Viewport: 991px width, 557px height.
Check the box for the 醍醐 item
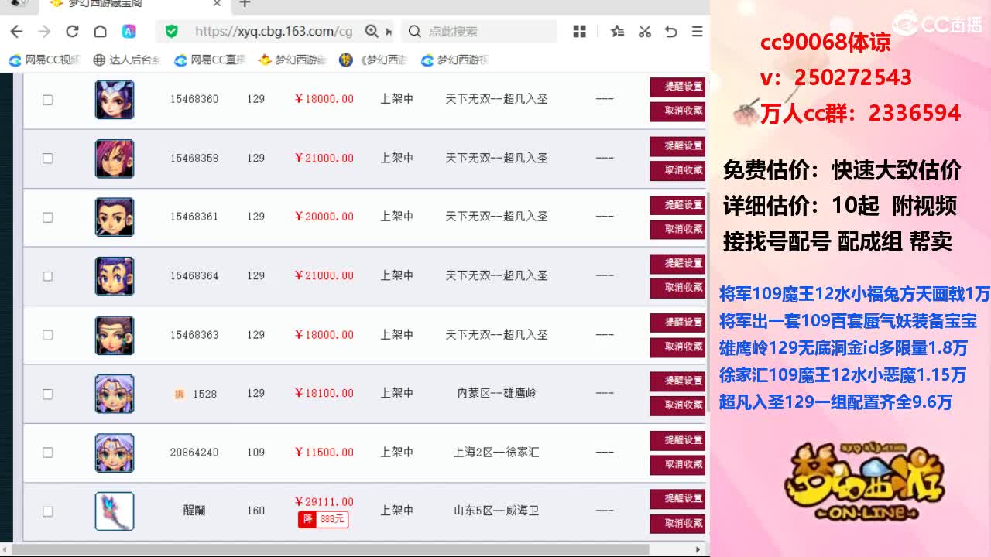pos(47,511)
